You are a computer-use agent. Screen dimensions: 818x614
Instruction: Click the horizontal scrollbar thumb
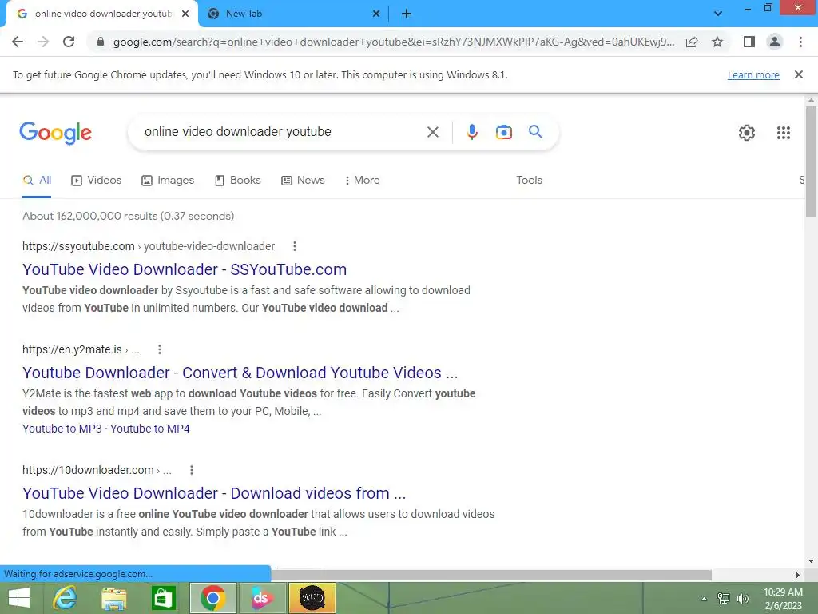[491, 575]
